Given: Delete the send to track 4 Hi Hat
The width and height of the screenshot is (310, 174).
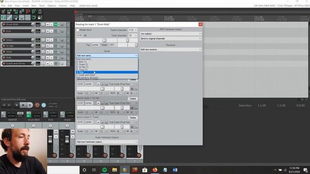Looking at the screenshot, I should click(x=133, y=99).
